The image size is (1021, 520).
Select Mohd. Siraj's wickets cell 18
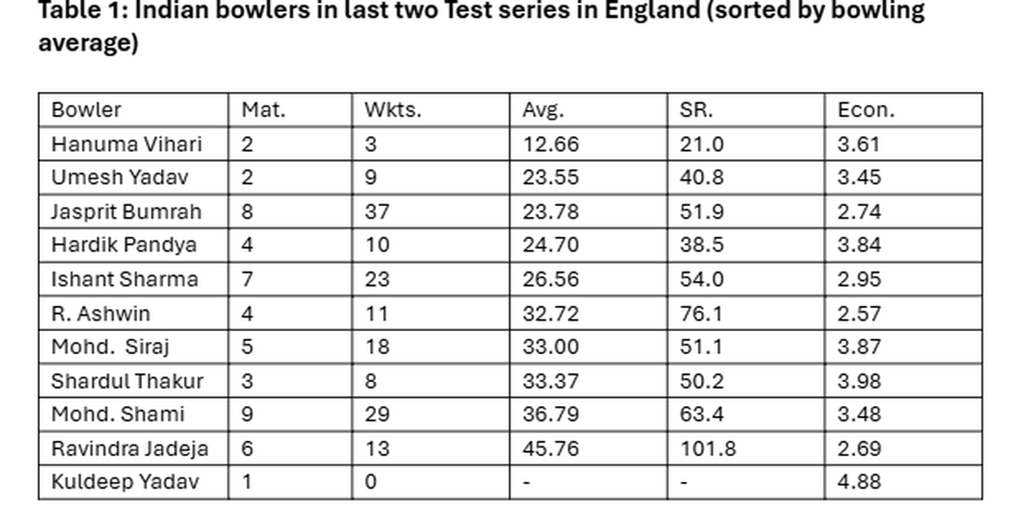[x=377, y=347]
